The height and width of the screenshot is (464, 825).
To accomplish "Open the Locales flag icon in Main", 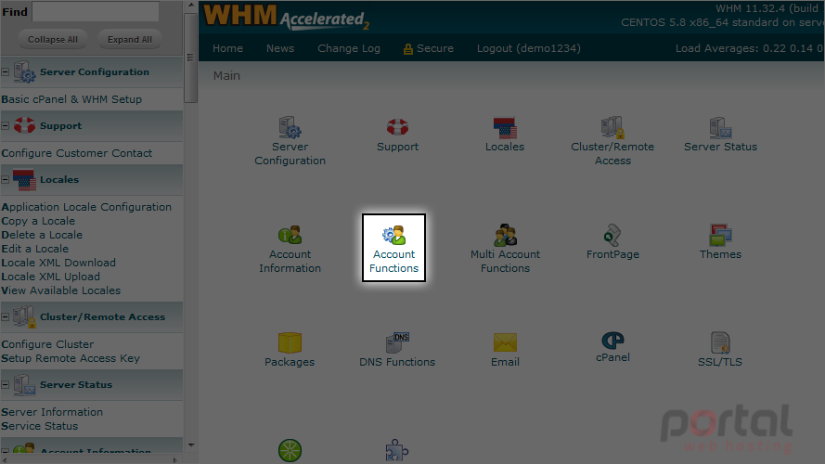I will 505,128.
